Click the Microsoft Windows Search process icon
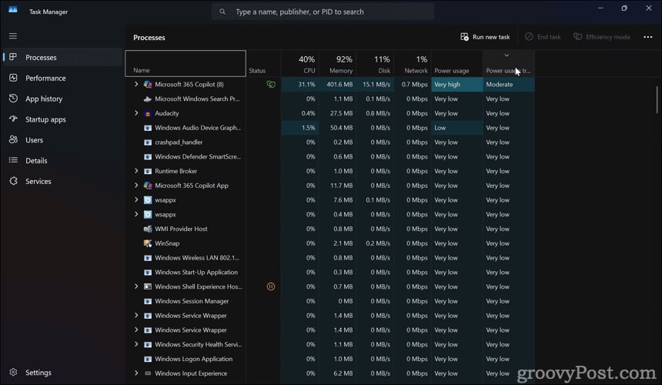This screenshot has height=385, width=662. tap(147, 99)
